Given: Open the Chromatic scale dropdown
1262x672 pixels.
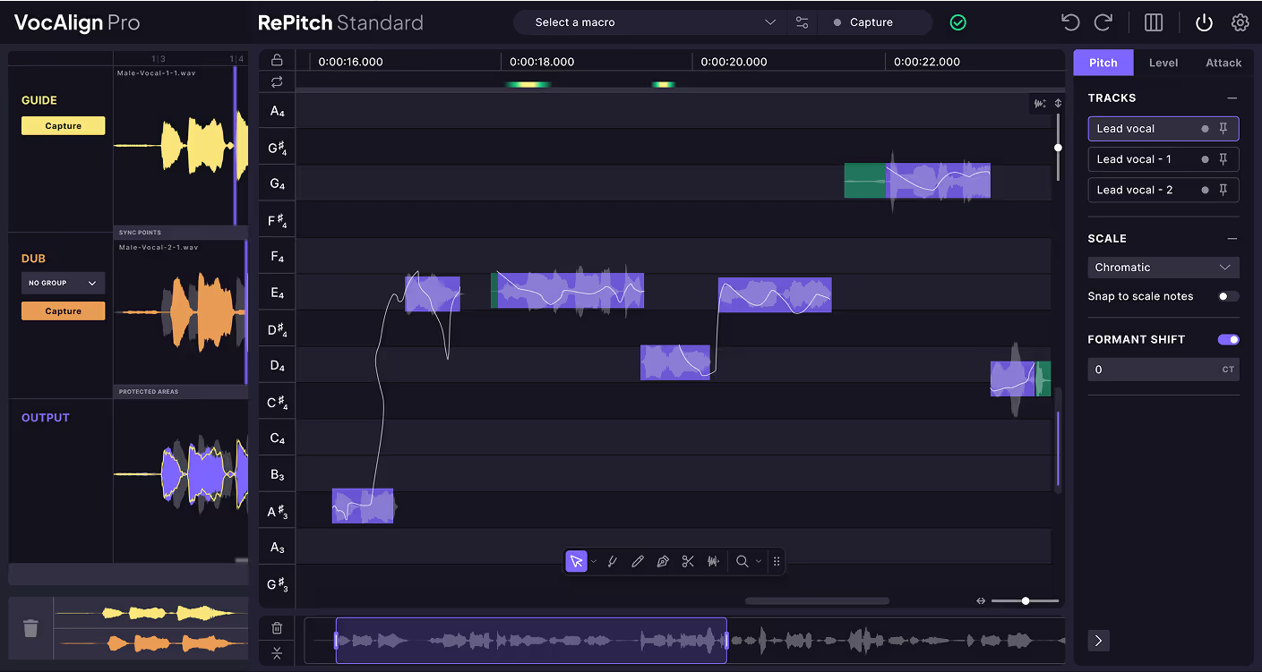Looking at the screenshot, I should tap(1163, 268).
